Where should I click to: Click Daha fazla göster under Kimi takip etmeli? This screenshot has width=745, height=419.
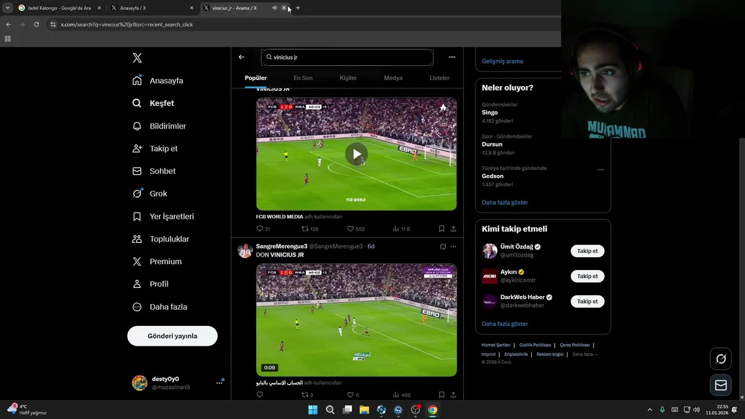pyautogui.click(x=505, y=324)
